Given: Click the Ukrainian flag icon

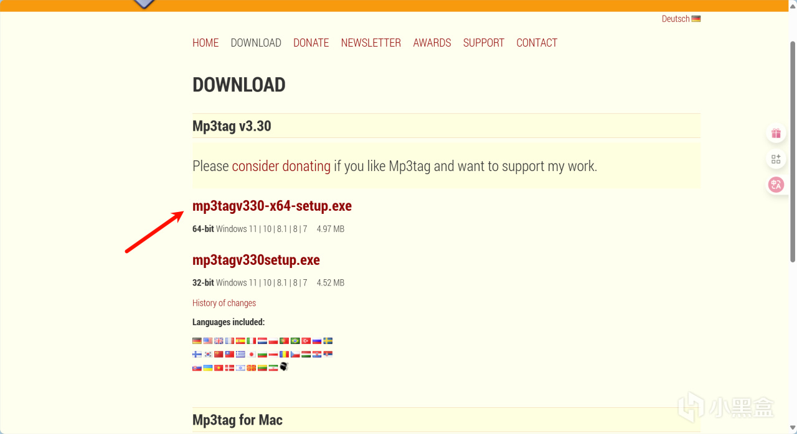Looking at the screenshot, I should pos(208,368).
